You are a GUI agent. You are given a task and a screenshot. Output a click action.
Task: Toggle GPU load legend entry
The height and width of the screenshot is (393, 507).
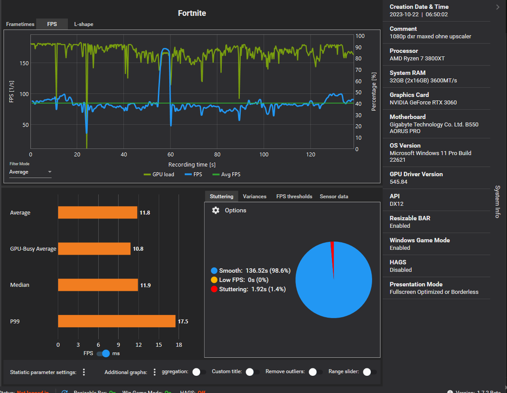coord(159,174)
